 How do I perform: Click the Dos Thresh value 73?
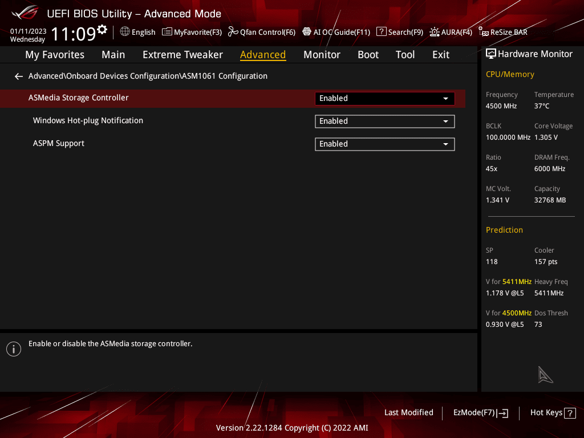[x=538, y=325]
